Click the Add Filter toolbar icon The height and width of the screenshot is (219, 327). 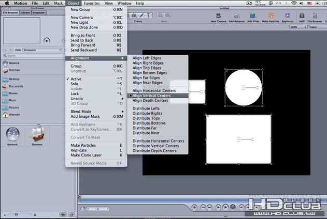253,16
